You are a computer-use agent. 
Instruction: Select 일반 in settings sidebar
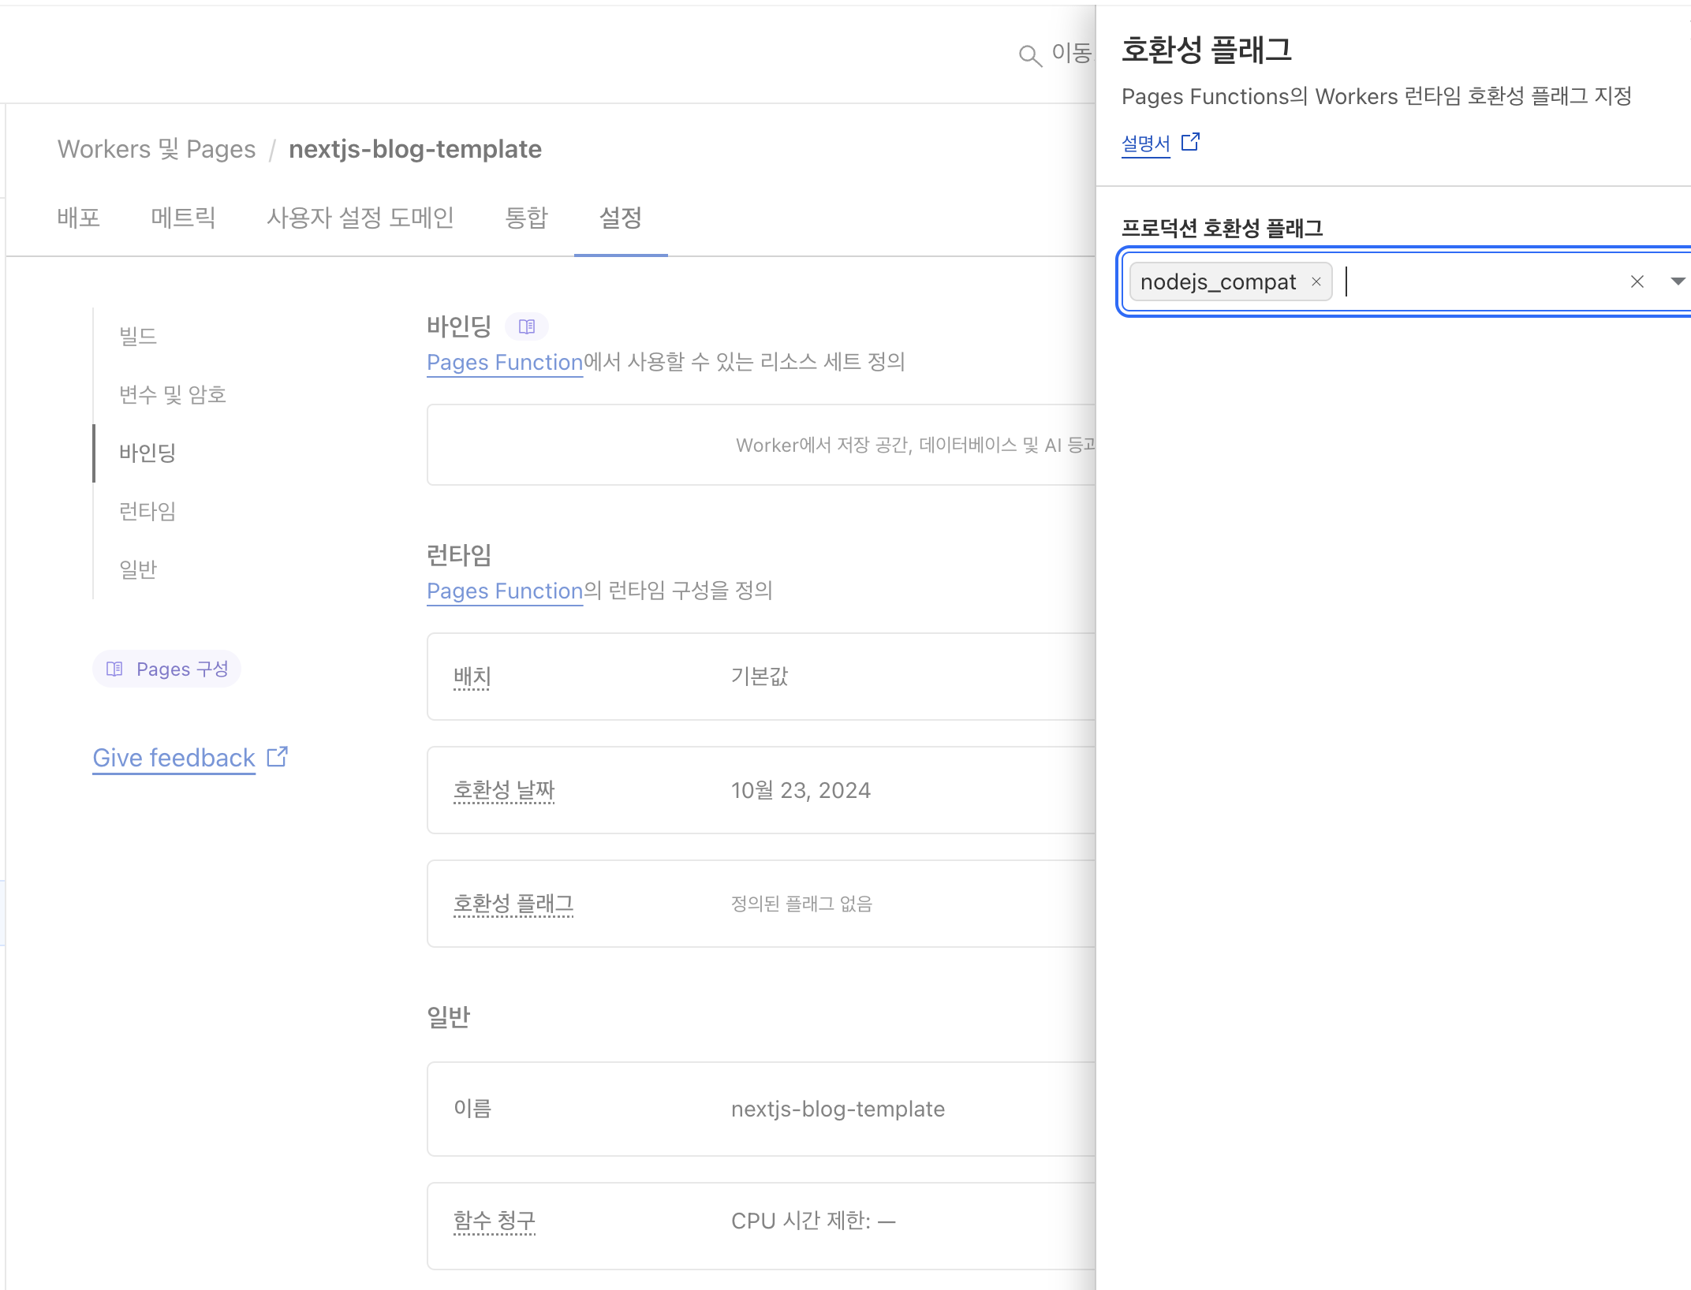click(x=138, y=569)
